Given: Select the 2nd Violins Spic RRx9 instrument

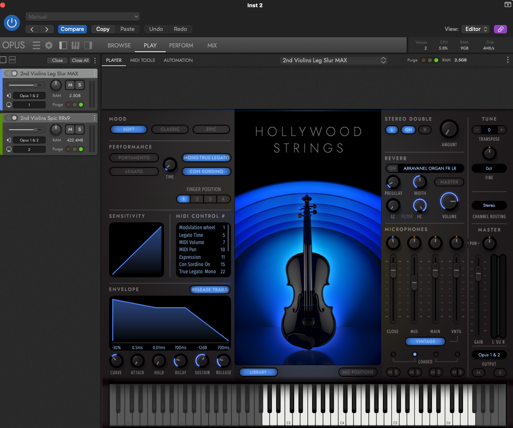Looking at the screenshot, I should [x=45, y=118].
